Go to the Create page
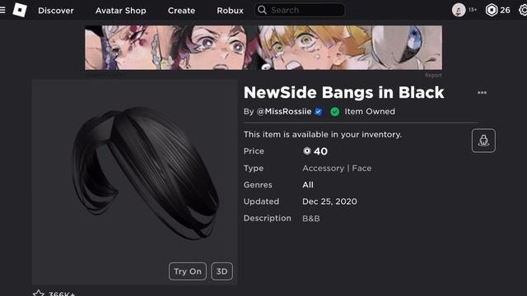The width and height of the screenshot is (527, 296). point(181,11)
